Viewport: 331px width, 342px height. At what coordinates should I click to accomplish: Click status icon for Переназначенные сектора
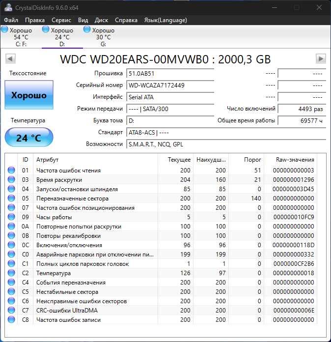point(11,198)
